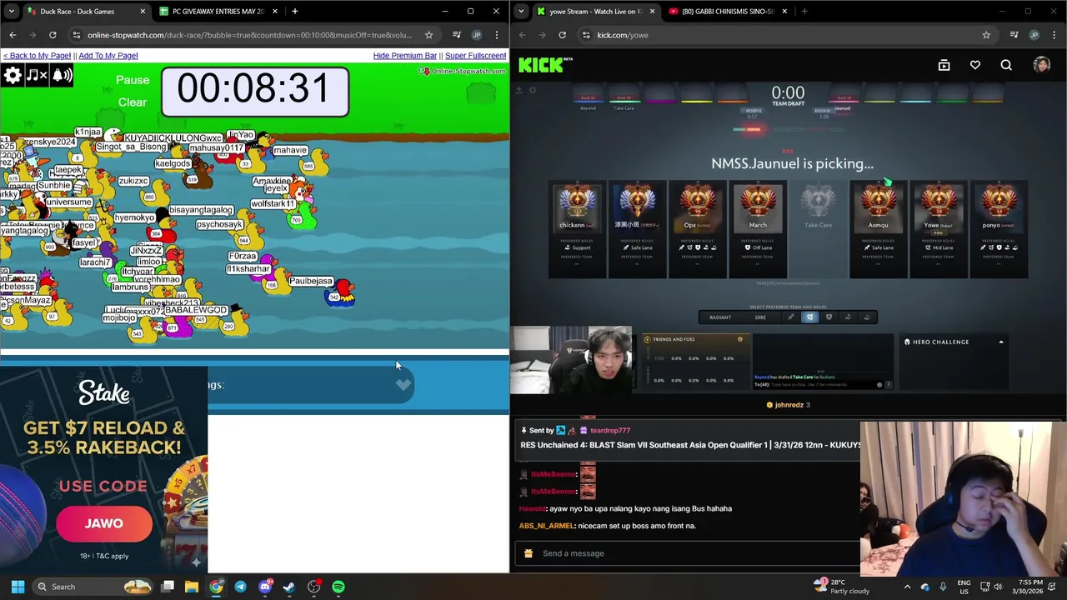Open media controls in the duck race window
The image size is (1067, 600).
click(x=457, y=35)
